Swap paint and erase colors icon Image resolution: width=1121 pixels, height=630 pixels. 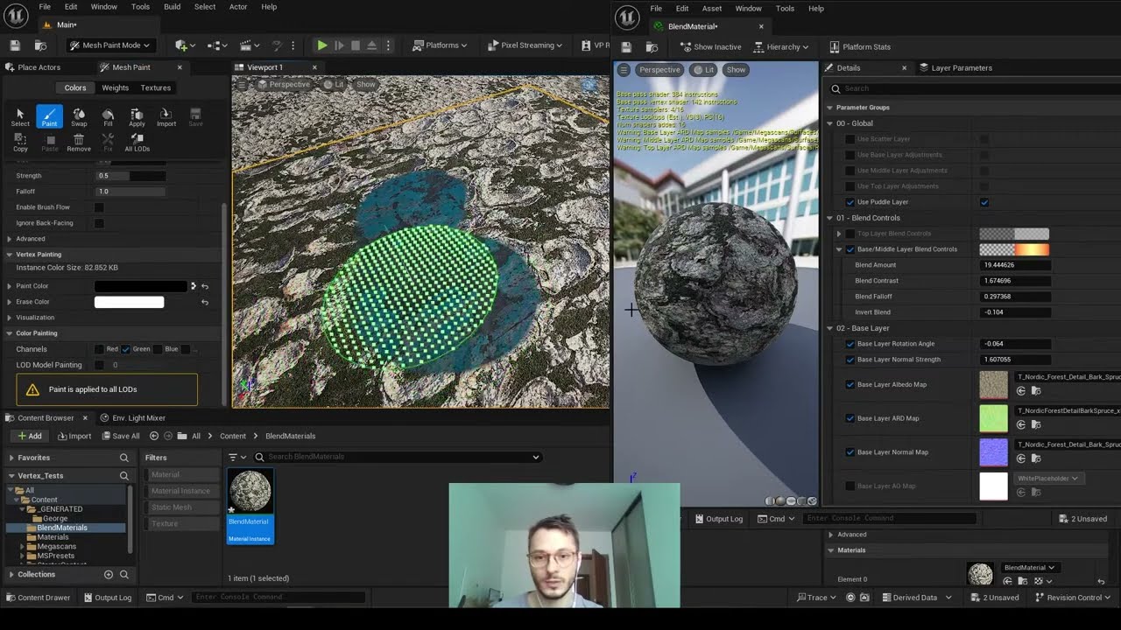(x=193, y=286)
